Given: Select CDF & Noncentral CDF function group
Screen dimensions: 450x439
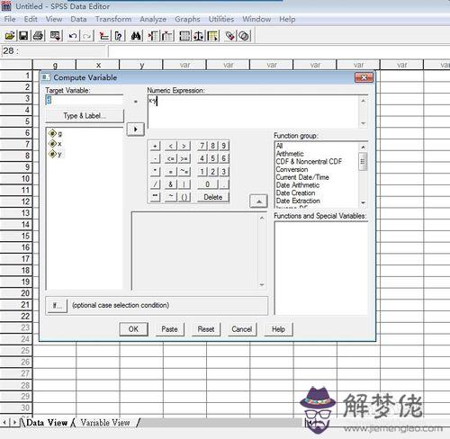Looking at the screenshot, I should [309, 162].
